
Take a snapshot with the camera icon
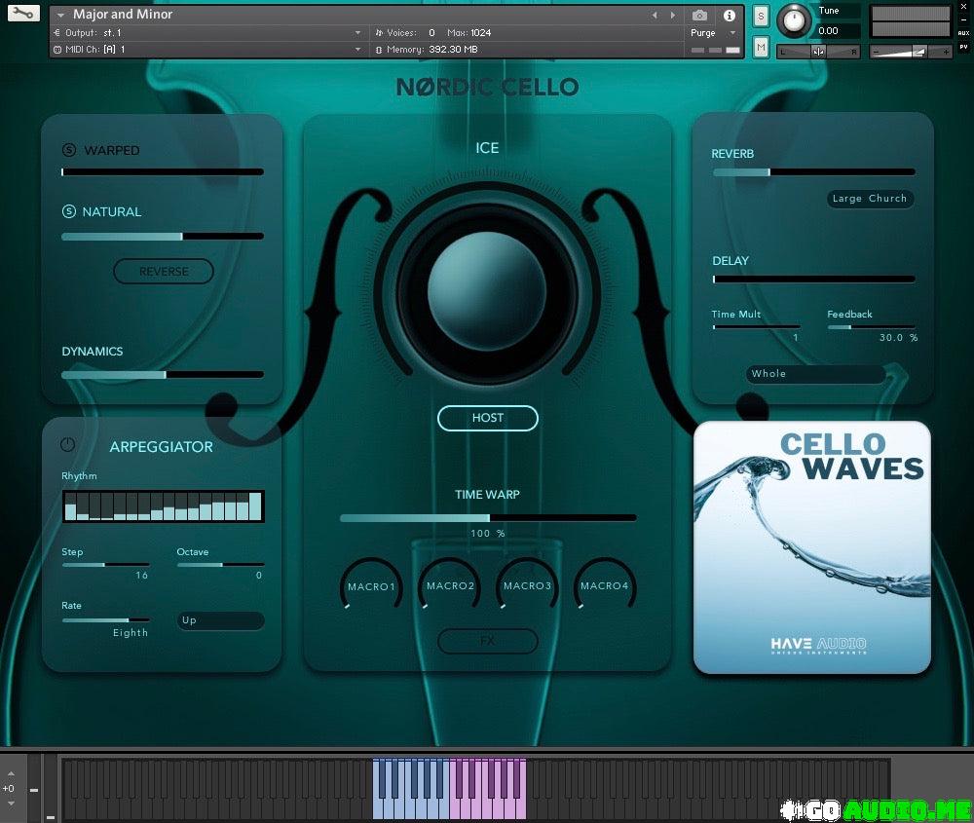click(x=699, y=15)
